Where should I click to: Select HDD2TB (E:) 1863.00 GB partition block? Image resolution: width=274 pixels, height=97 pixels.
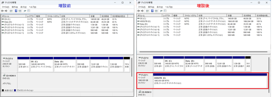[210, 81]
